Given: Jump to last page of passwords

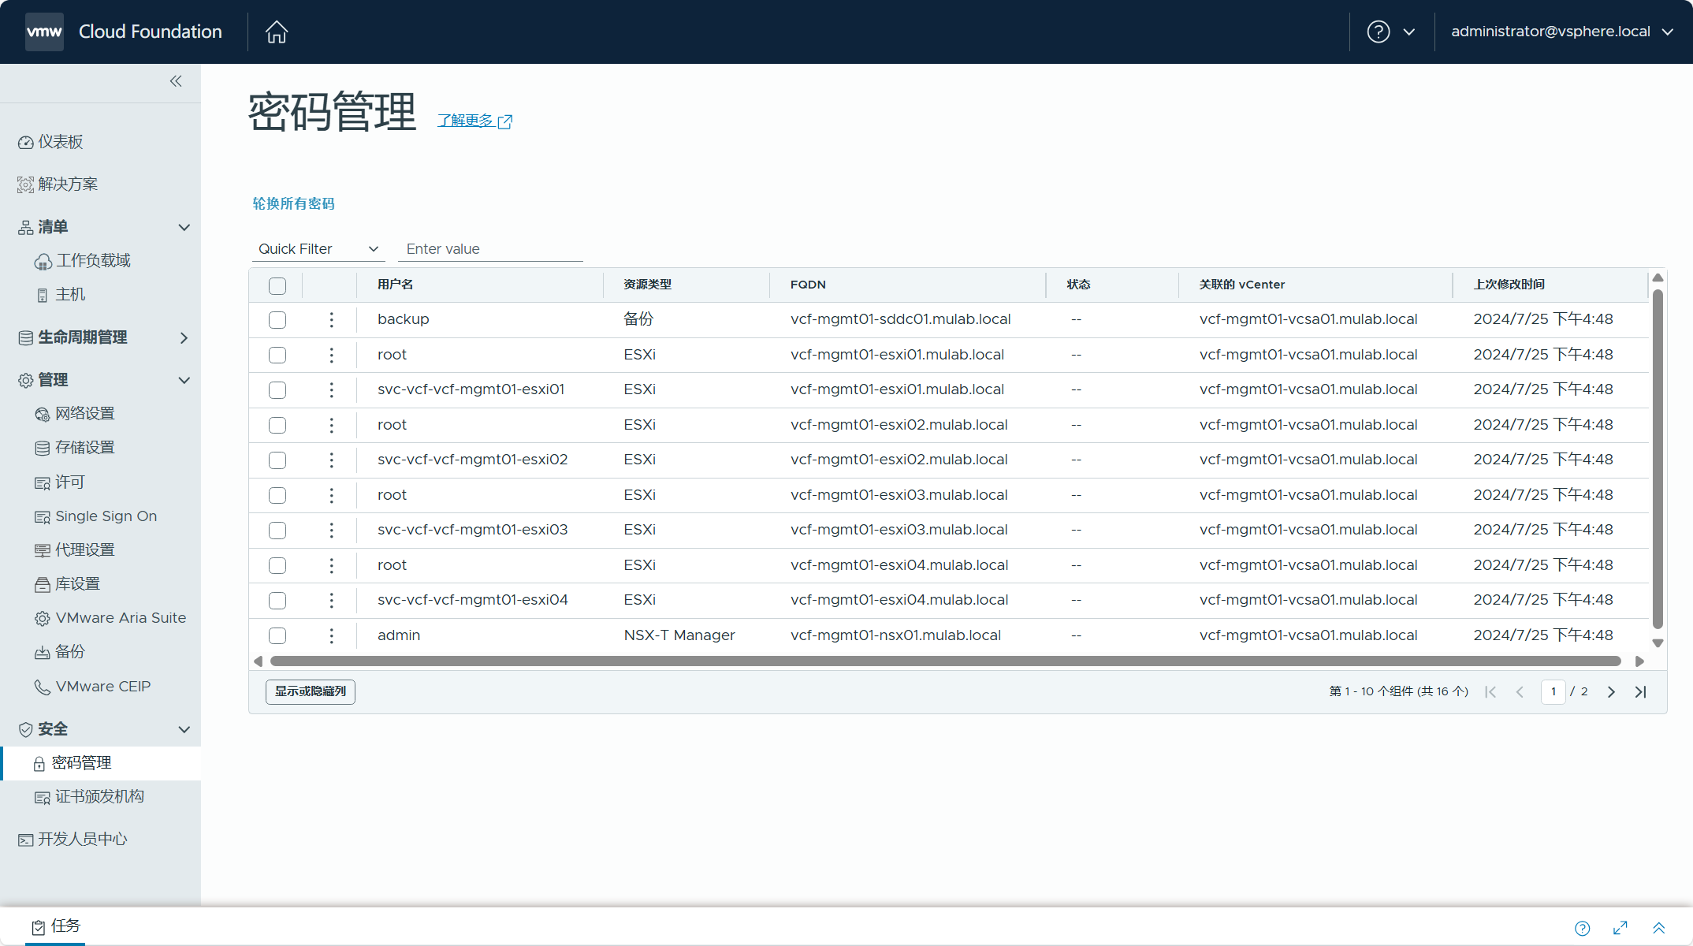Looking at the screenshot, I should (1640, 691).
